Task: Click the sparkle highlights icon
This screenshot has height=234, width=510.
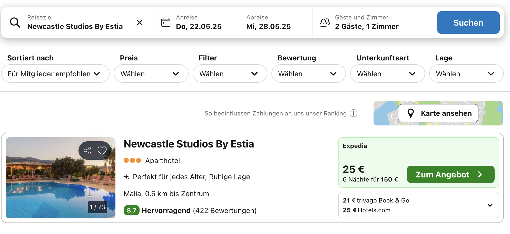Action: coord(126,177)
